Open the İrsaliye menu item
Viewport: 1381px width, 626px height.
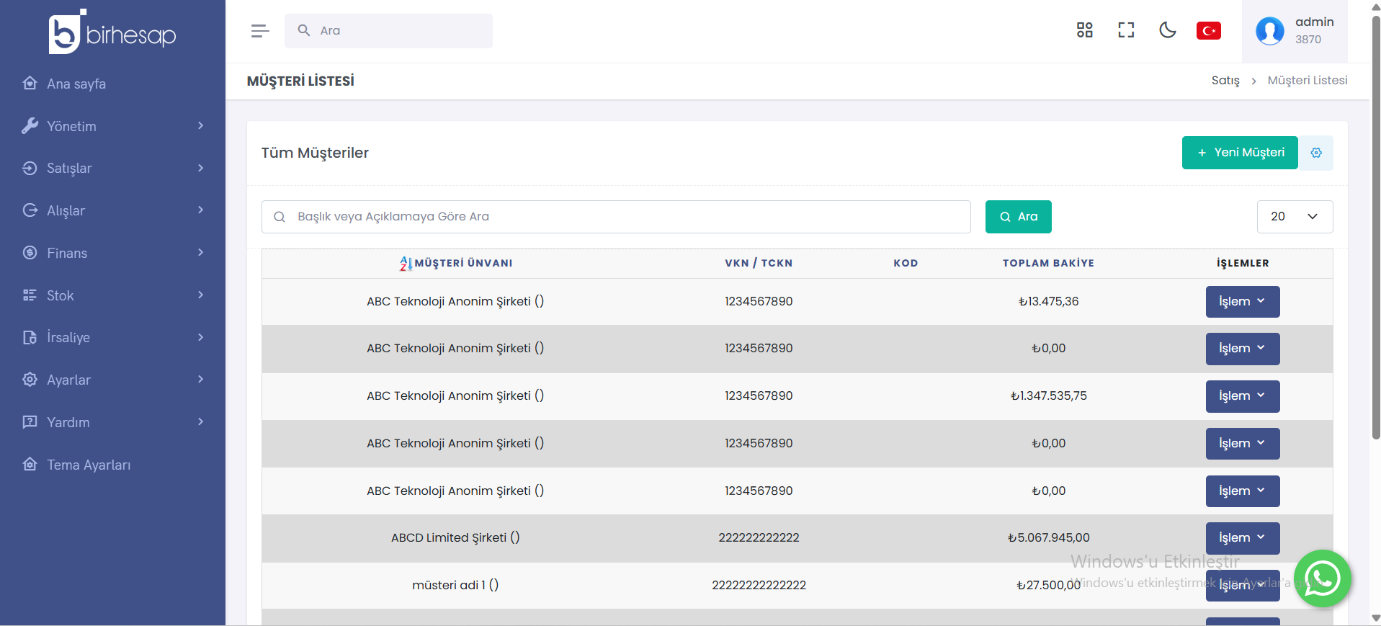click(x=112, y=337)
